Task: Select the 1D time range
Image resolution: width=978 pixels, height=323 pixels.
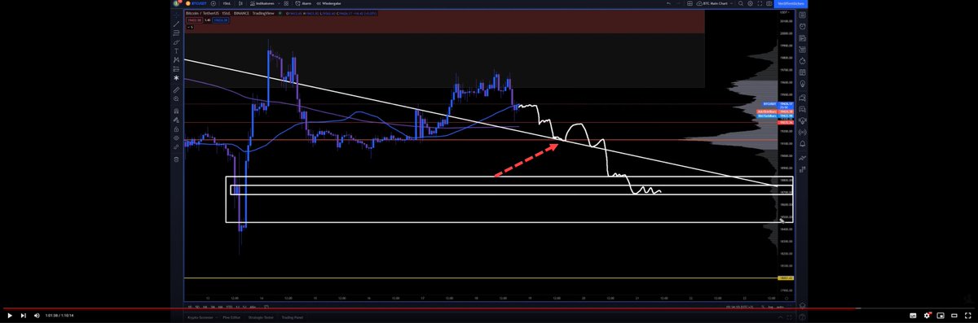Action: pyautogui.click(x=189, y=307)
